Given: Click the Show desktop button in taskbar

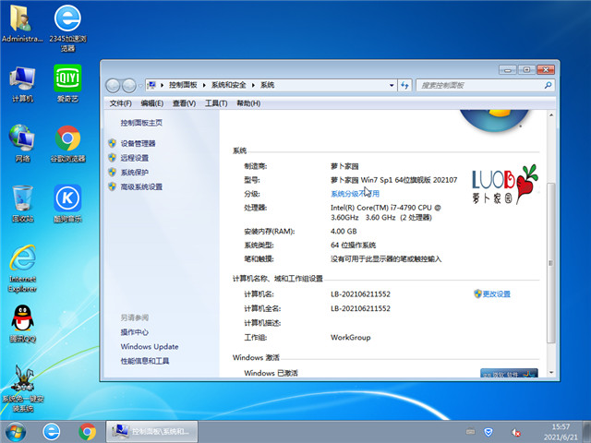Looking at the screenshot, I should coord(587,432).
